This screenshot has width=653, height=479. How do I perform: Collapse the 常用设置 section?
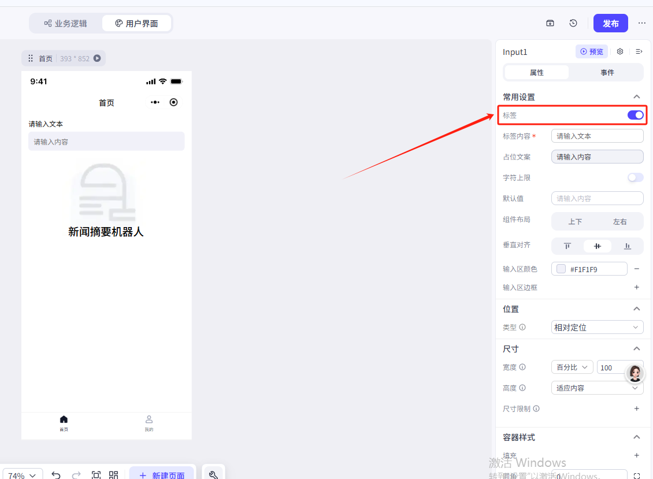click(636, 97)
